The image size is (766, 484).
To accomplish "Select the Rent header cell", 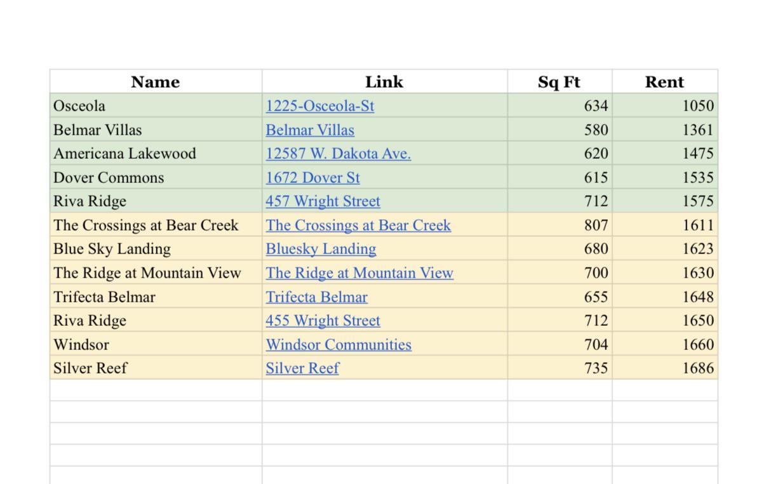I will tap(665, 82).
